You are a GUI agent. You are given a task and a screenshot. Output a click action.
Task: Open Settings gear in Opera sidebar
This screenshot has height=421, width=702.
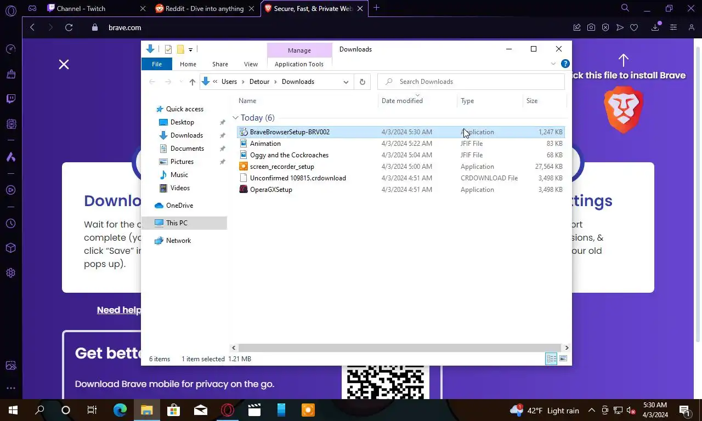[x=11, y=272]
